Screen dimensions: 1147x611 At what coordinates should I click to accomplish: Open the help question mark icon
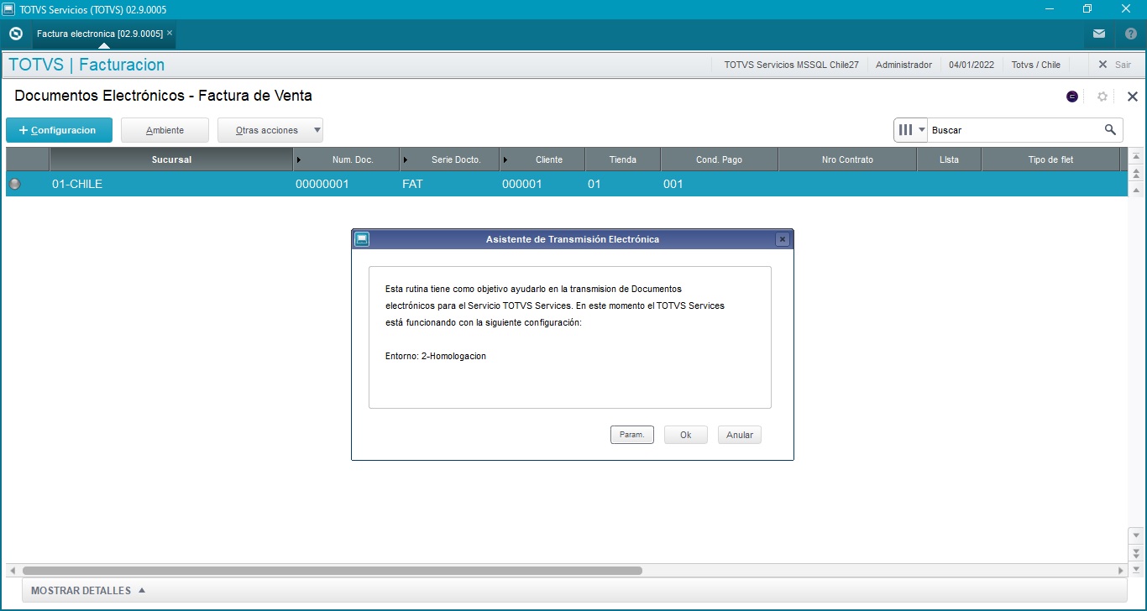1130,34
